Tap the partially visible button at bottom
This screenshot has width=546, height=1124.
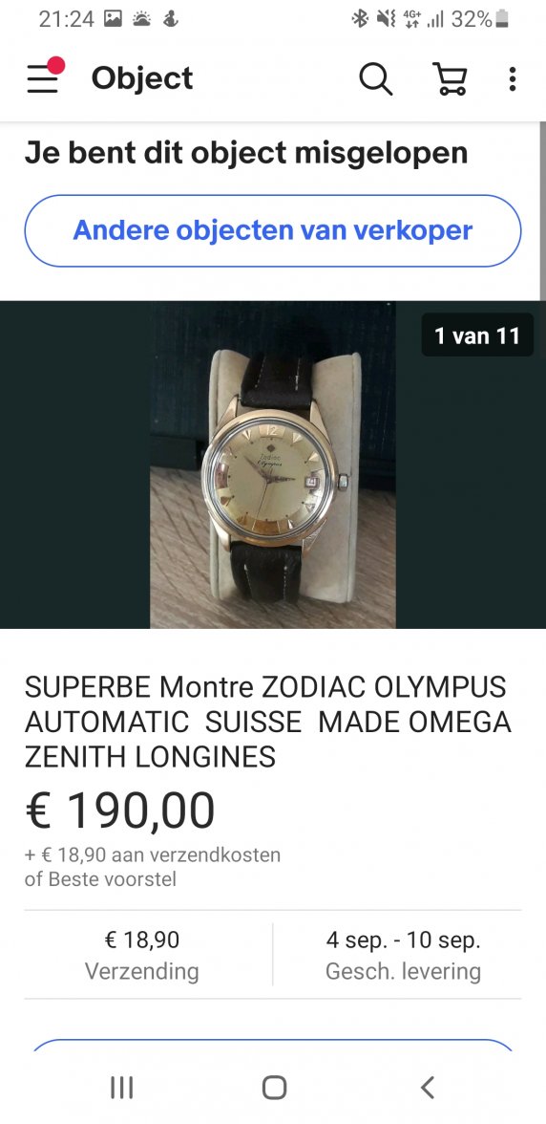(273, 1046)
